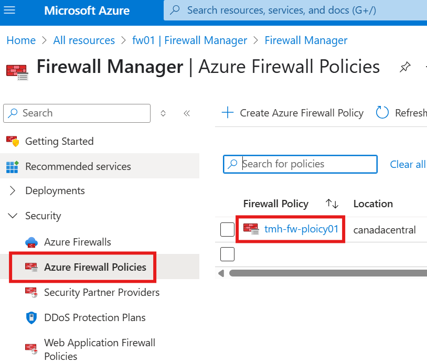Select Web Application Firewall Policies item
Viewport: 427px width, 362px height.
(100, 349)
